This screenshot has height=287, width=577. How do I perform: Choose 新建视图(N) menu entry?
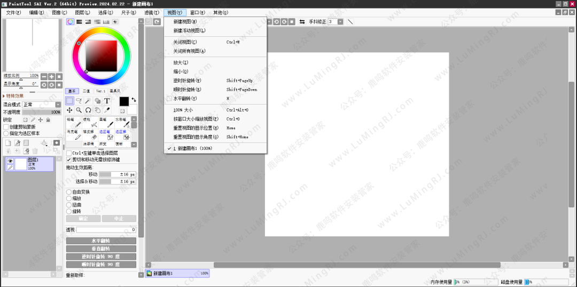(215, 22)
